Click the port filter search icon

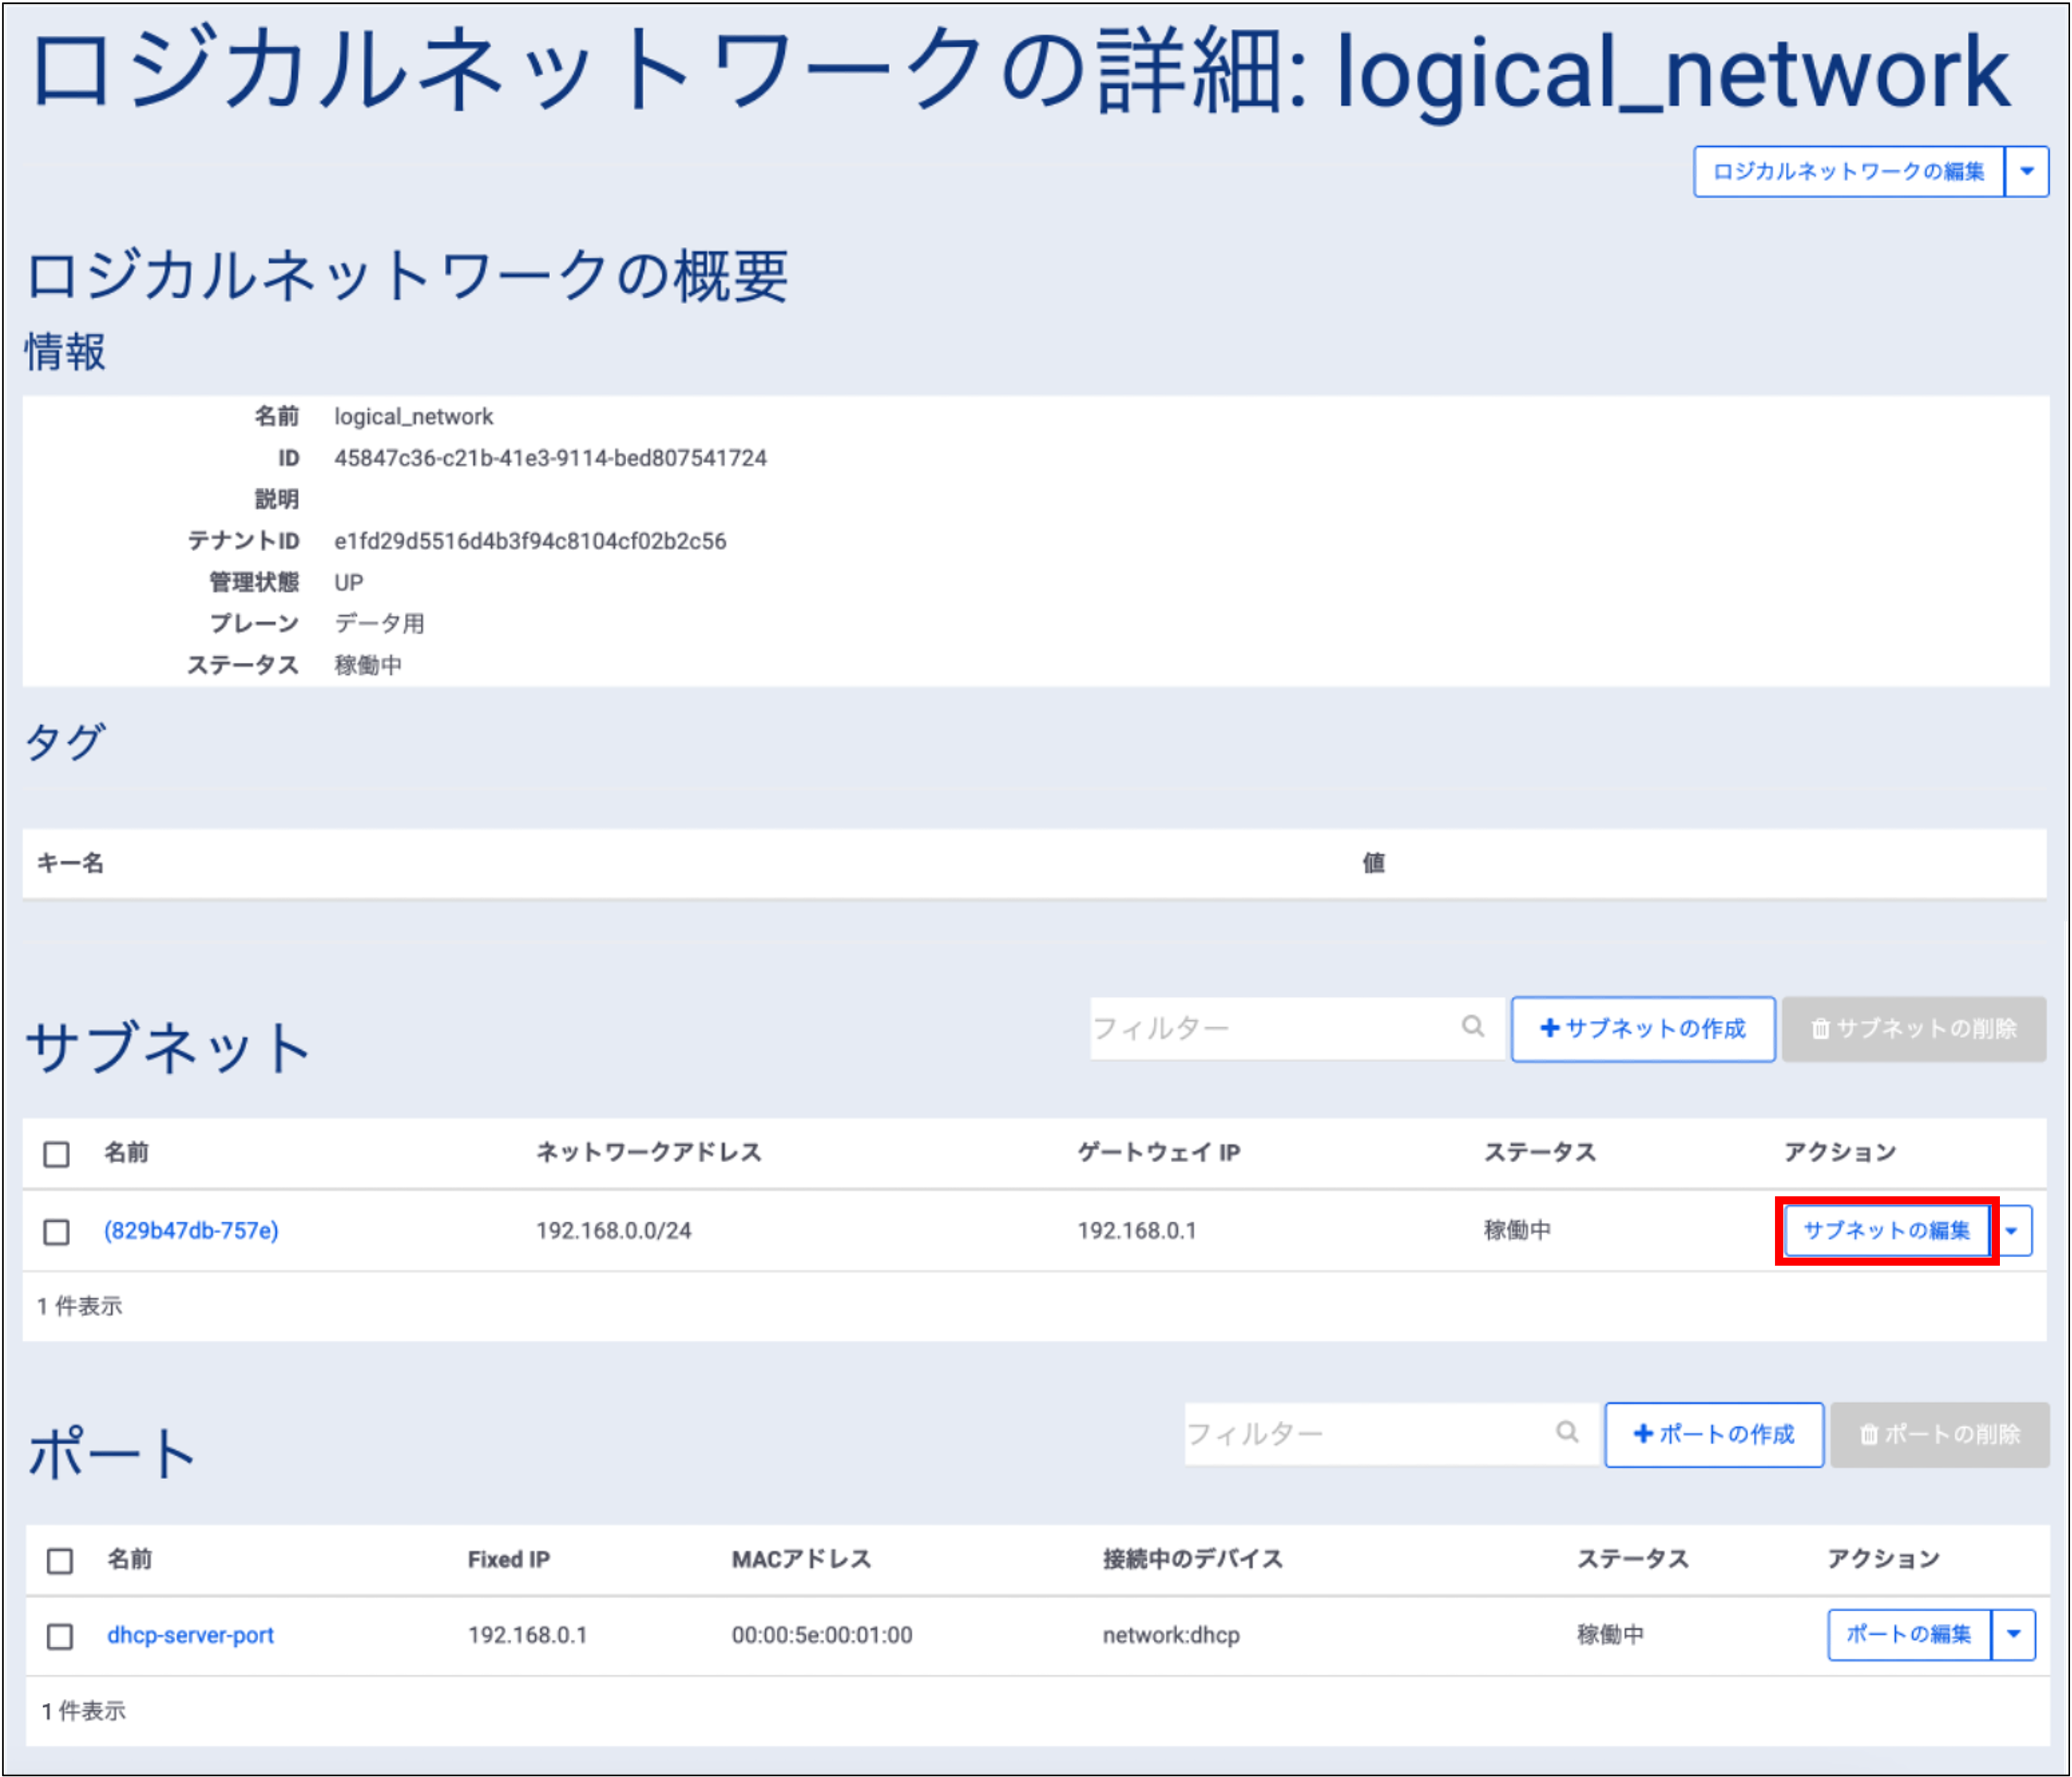[1567, 1432]
